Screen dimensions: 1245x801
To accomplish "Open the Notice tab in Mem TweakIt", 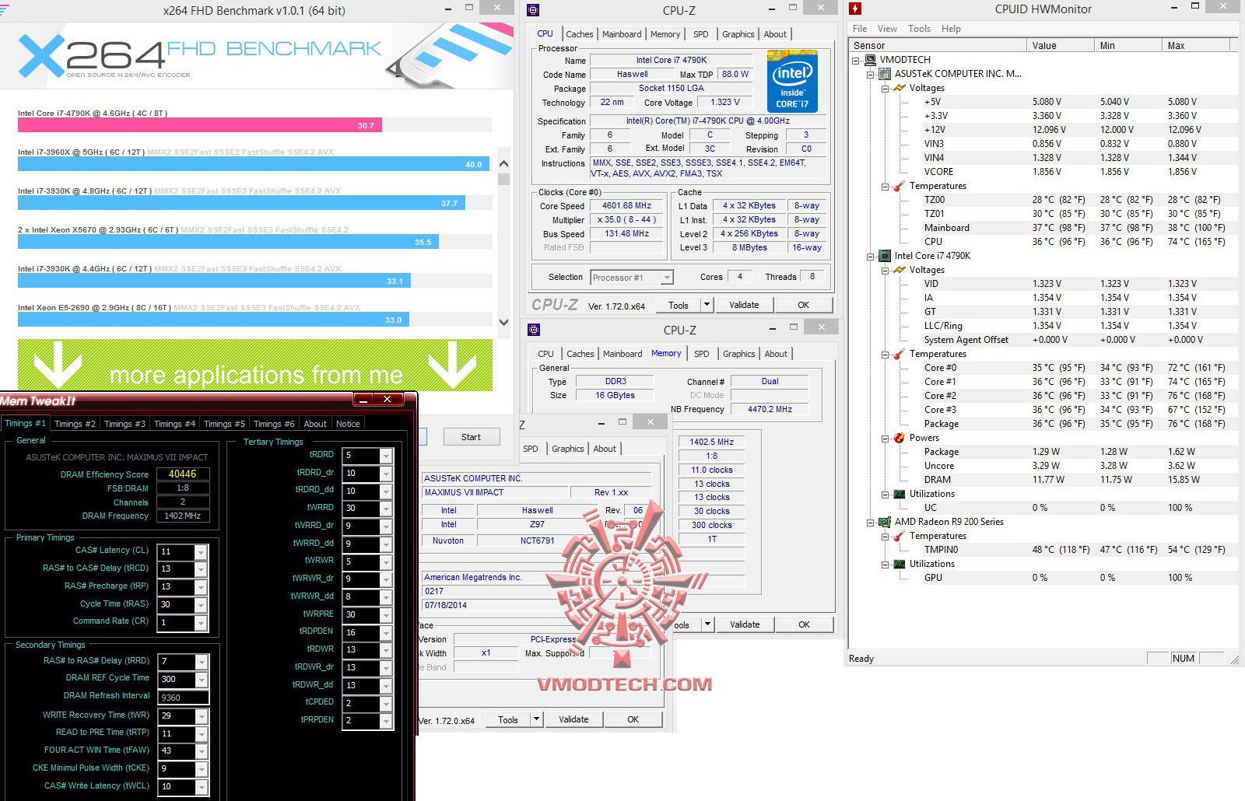I will [348, 424].
